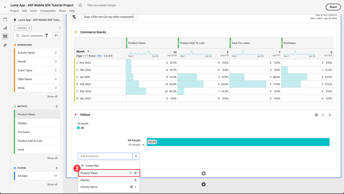Add a new metric with the plus icon

pos(56,106)
